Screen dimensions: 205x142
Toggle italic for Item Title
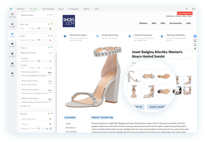43,28
